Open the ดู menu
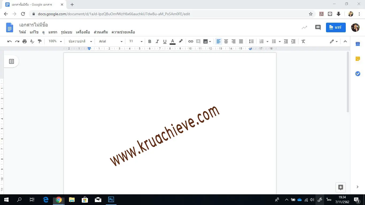Image resolution: width=365 pixels, height=205 pixels. [43, 32]
